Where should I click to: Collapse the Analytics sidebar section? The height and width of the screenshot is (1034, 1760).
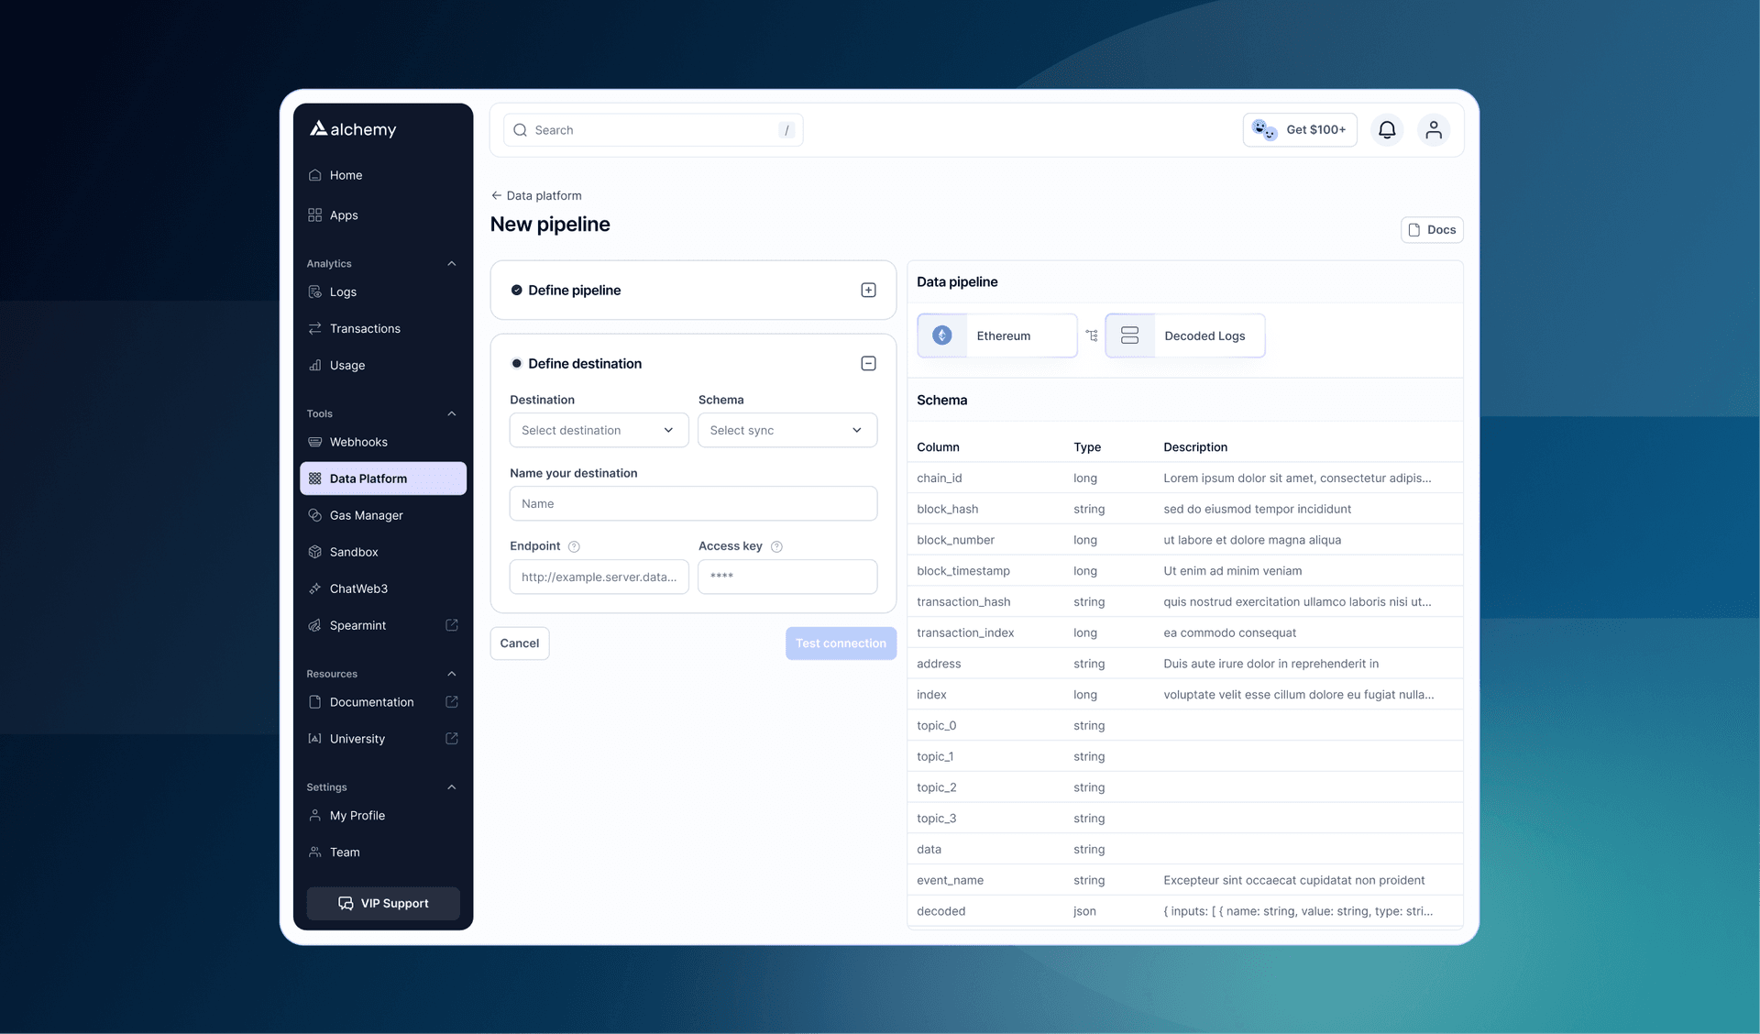click(x=451, y=263)
